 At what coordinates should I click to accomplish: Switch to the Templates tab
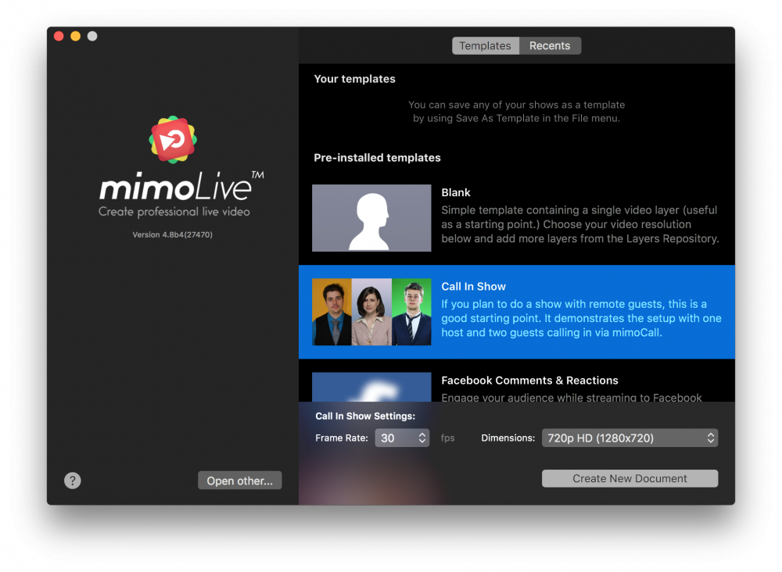tap(486, 46)
